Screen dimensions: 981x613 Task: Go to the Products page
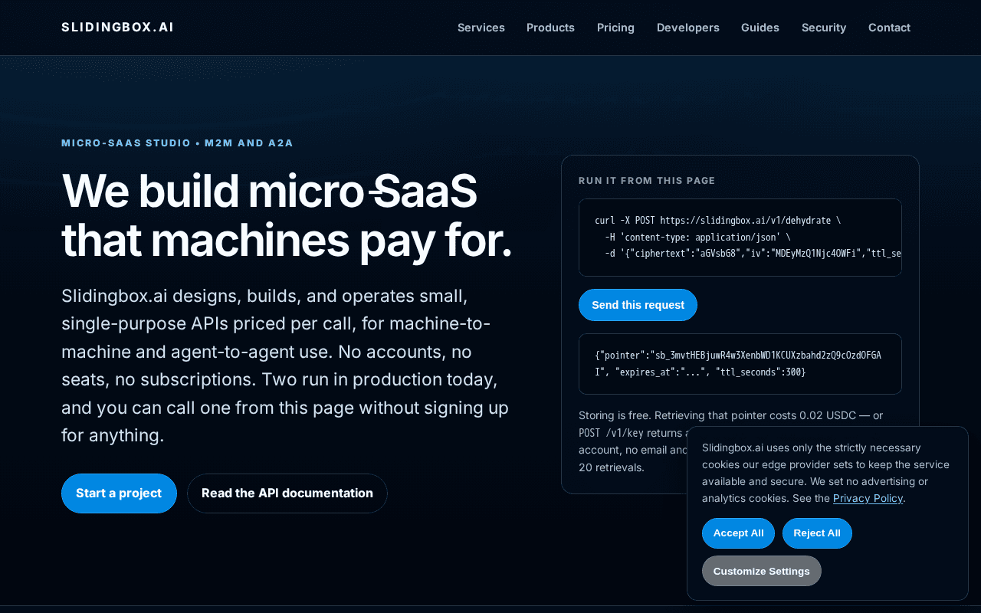pos(550,28)
